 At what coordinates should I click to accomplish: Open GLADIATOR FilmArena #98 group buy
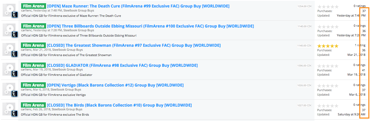pos(122,65)
